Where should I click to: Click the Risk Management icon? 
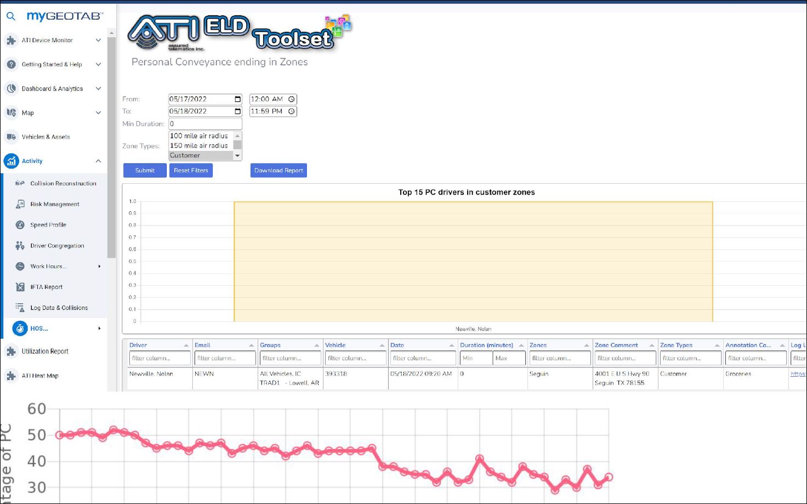click(x=20, y=204)
